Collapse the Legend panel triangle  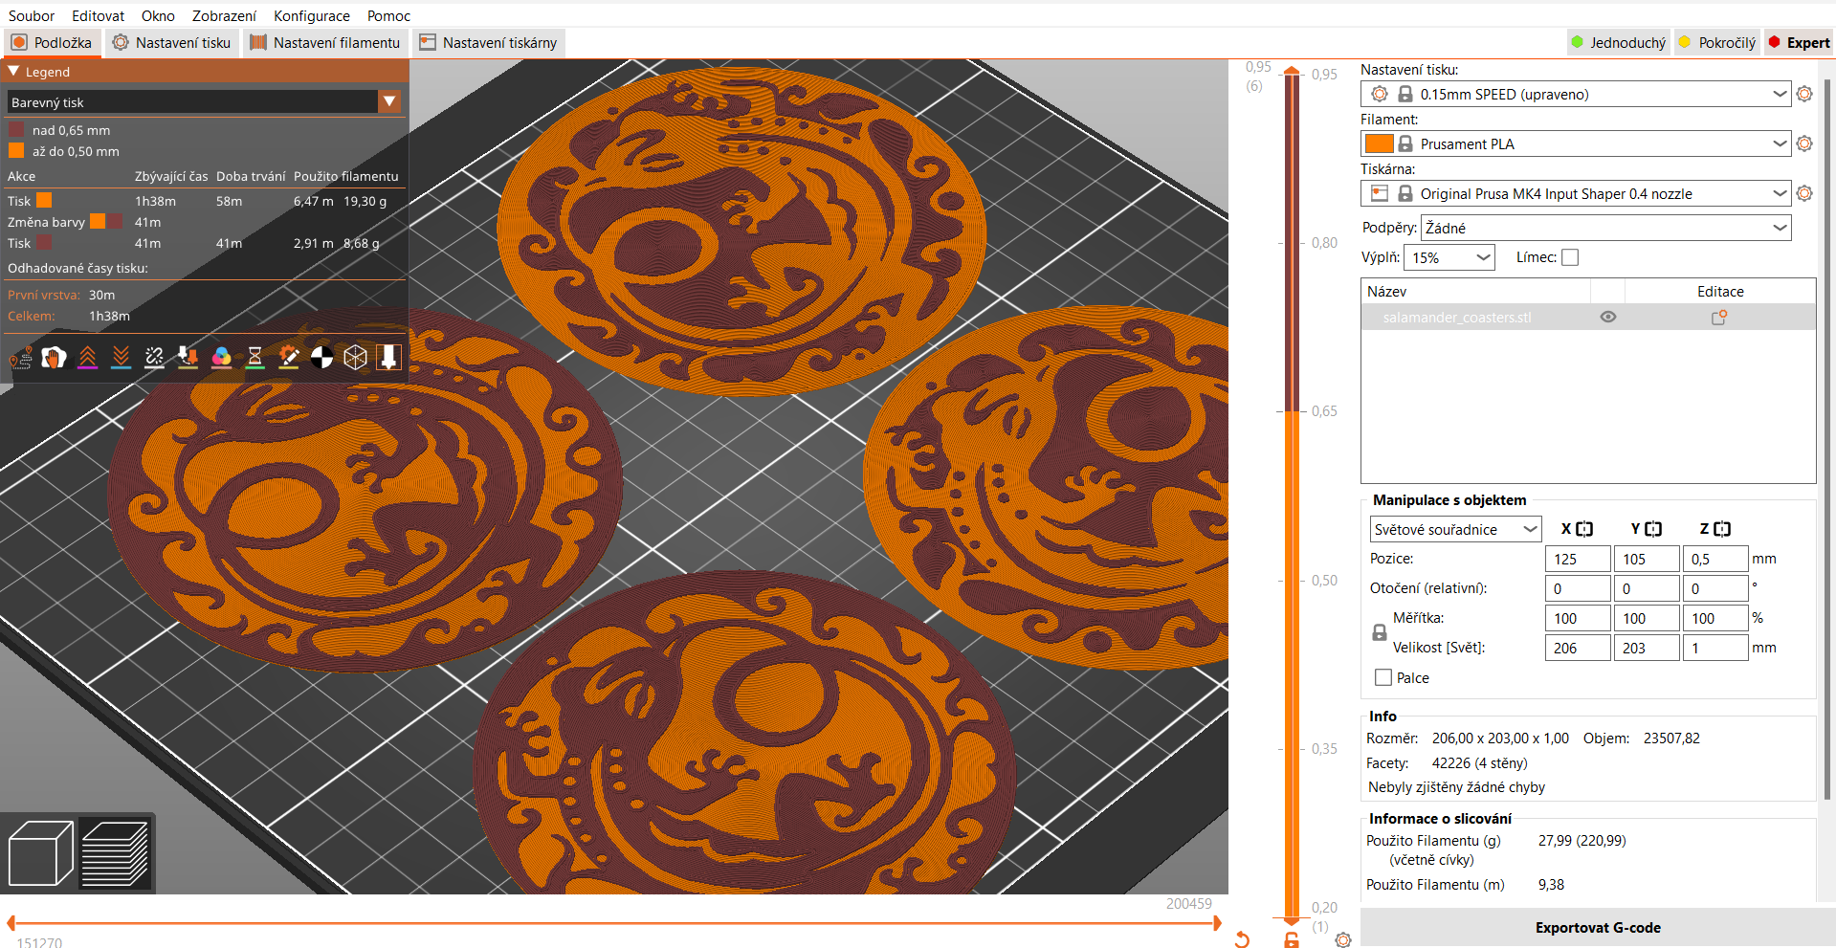click(x=13, y=72)
